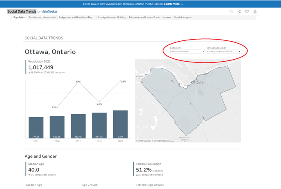This screenshot has width=281, height=189.
Task: Click the 2016 population bar
Action: click(x=99, y=126)
